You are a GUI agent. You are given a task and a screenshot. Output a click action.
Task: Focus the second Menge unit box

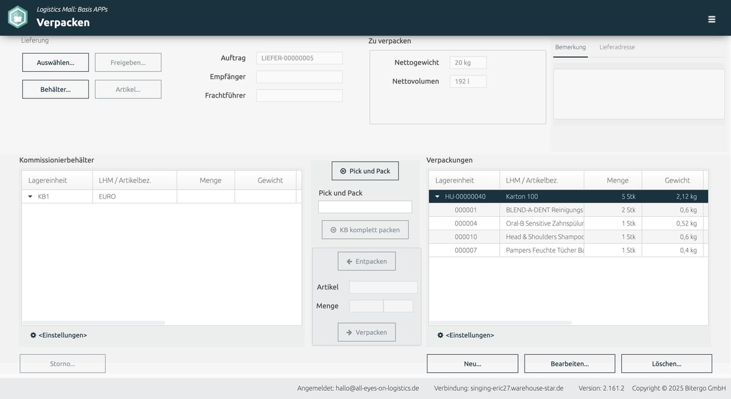click(399, 306)
